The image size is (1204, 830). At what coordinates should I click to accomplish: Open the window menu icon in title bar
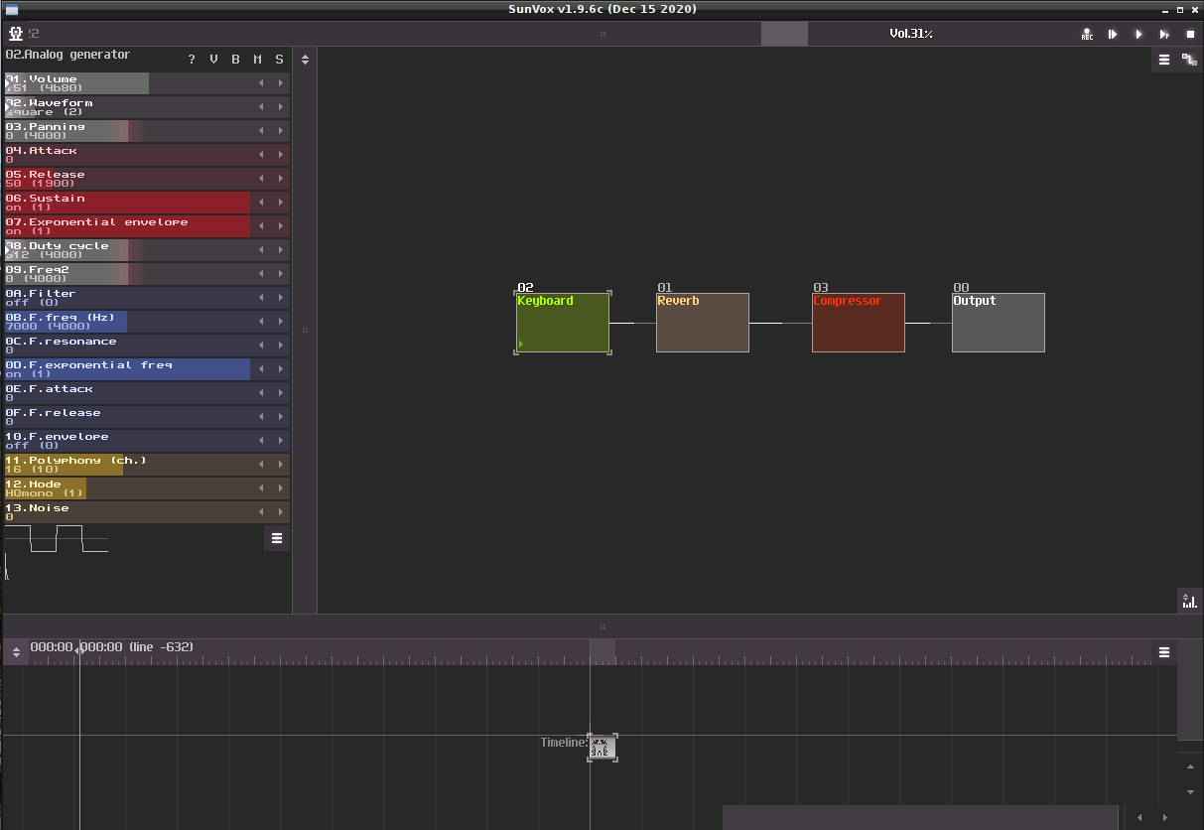pos(12,9)
